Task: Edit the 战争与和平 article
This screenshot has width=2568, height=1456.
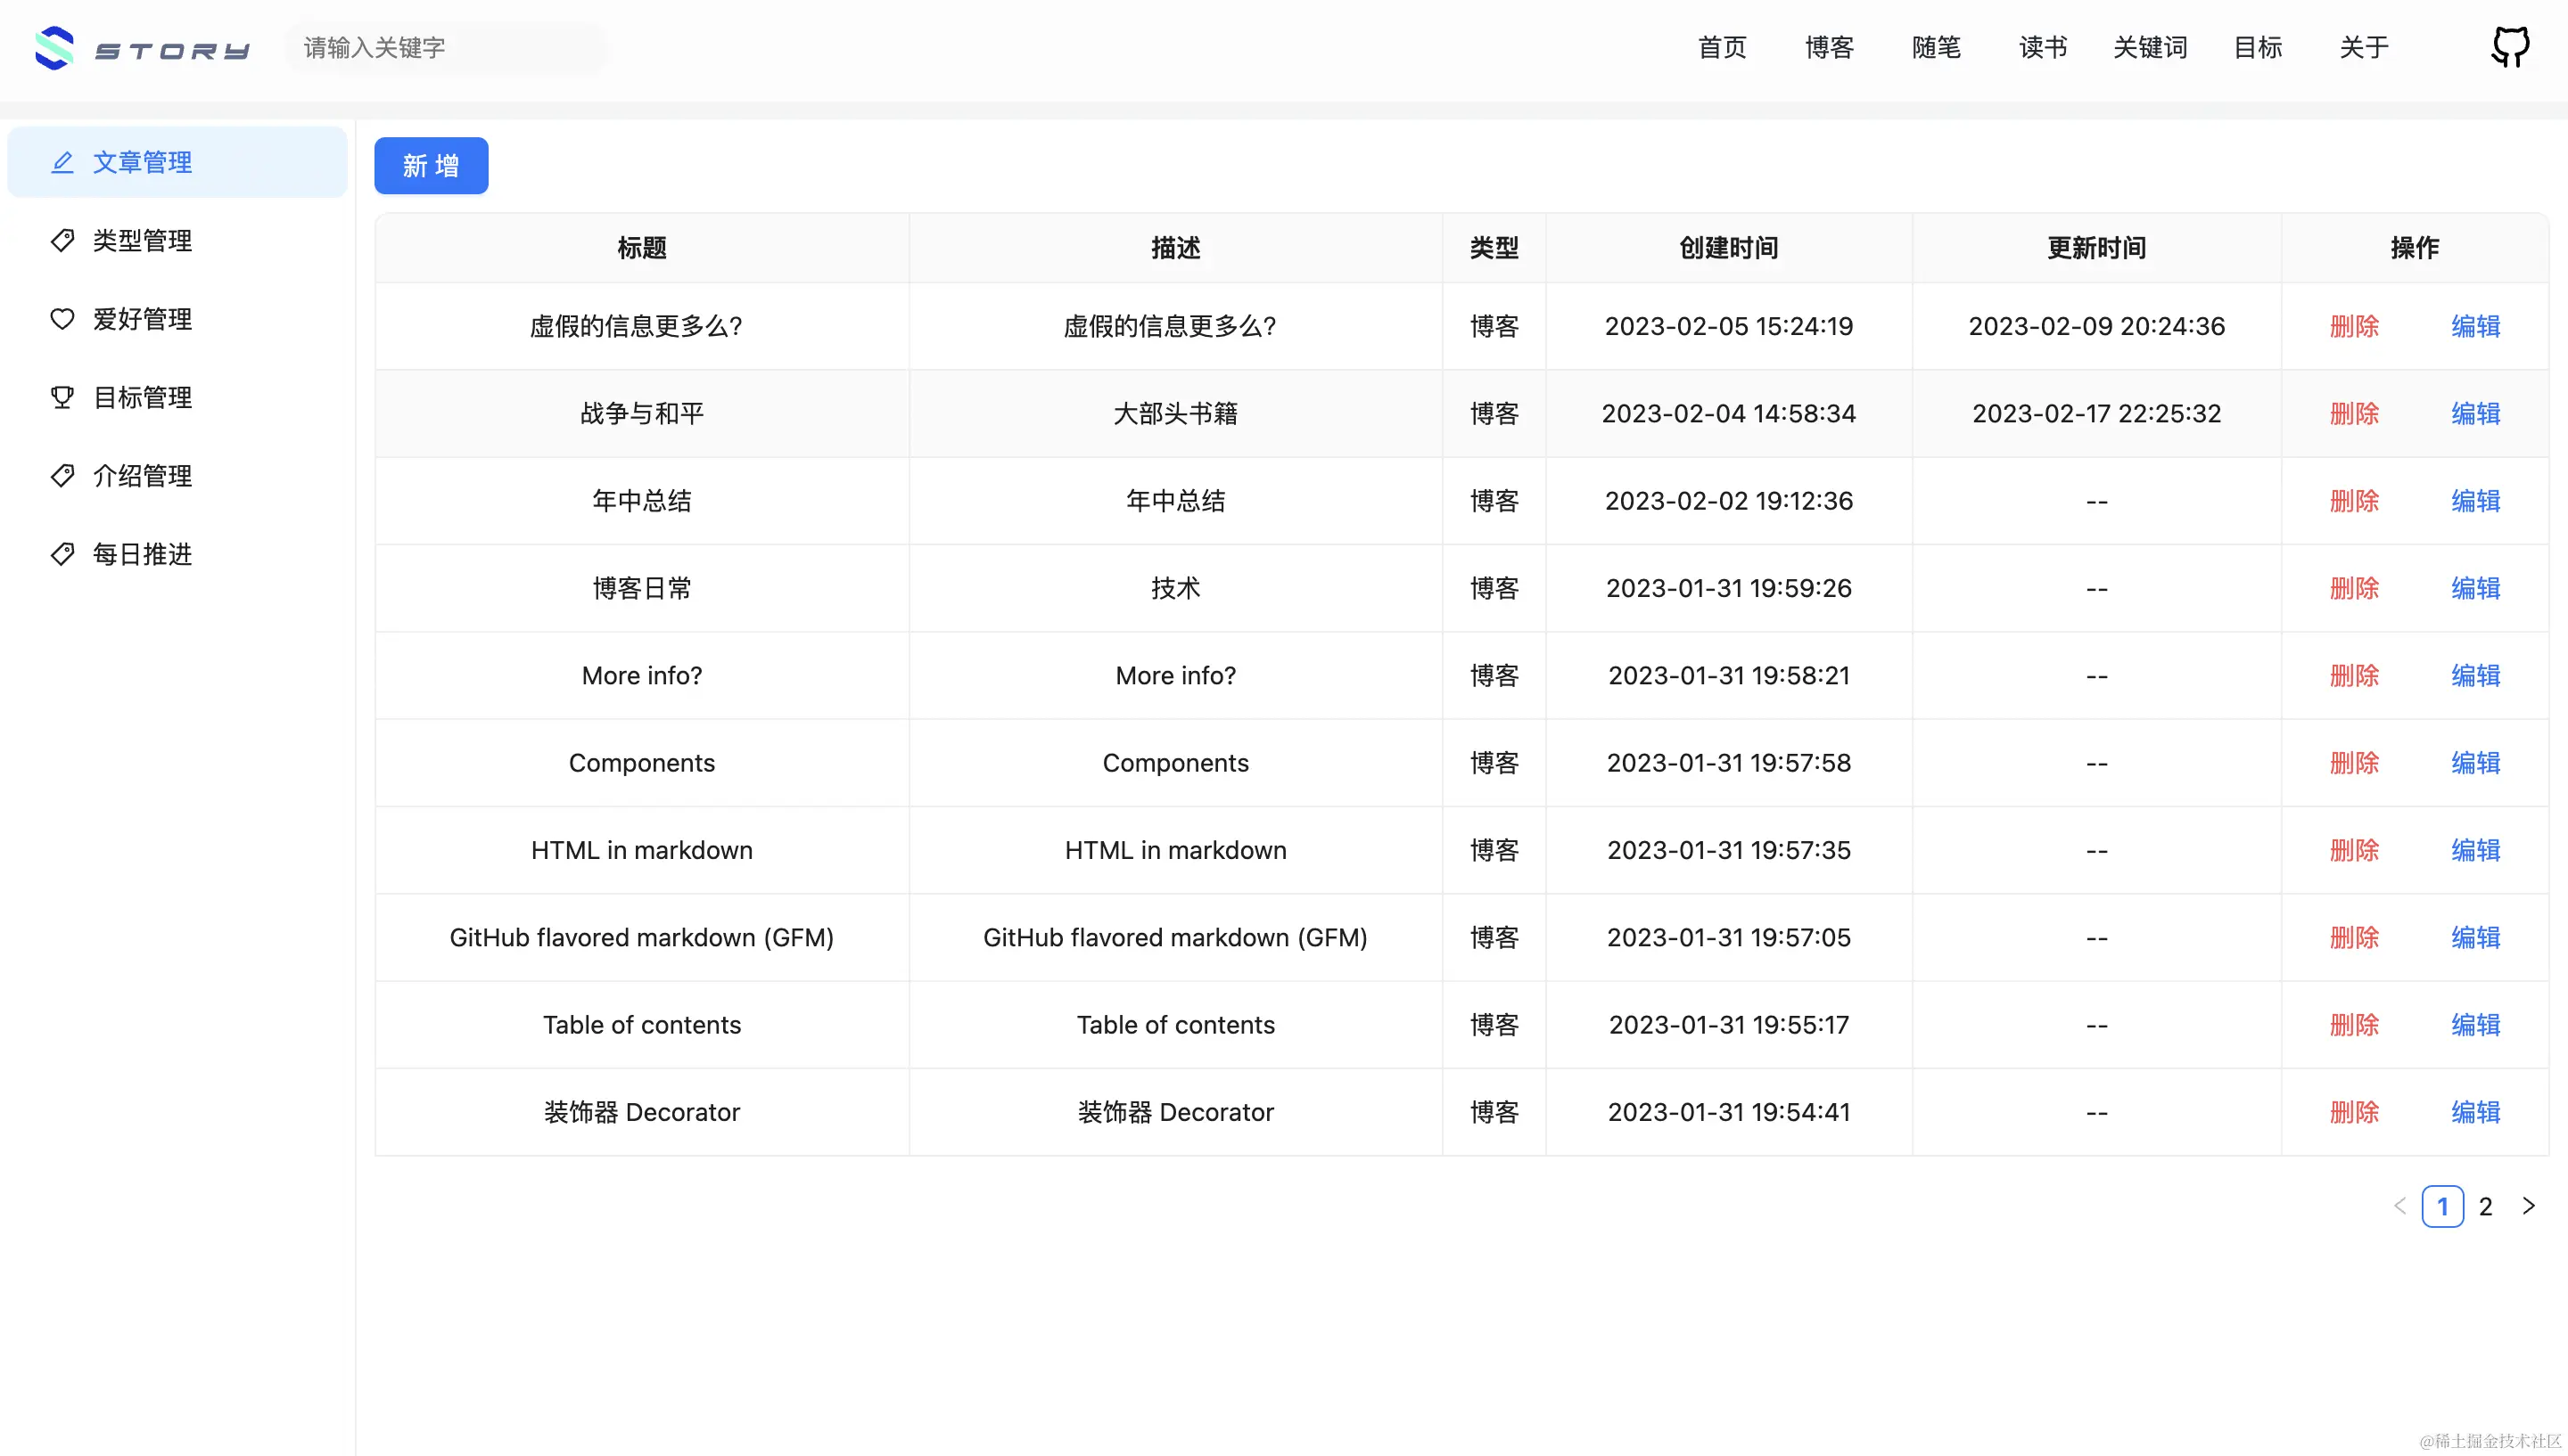Action: 2474,413
